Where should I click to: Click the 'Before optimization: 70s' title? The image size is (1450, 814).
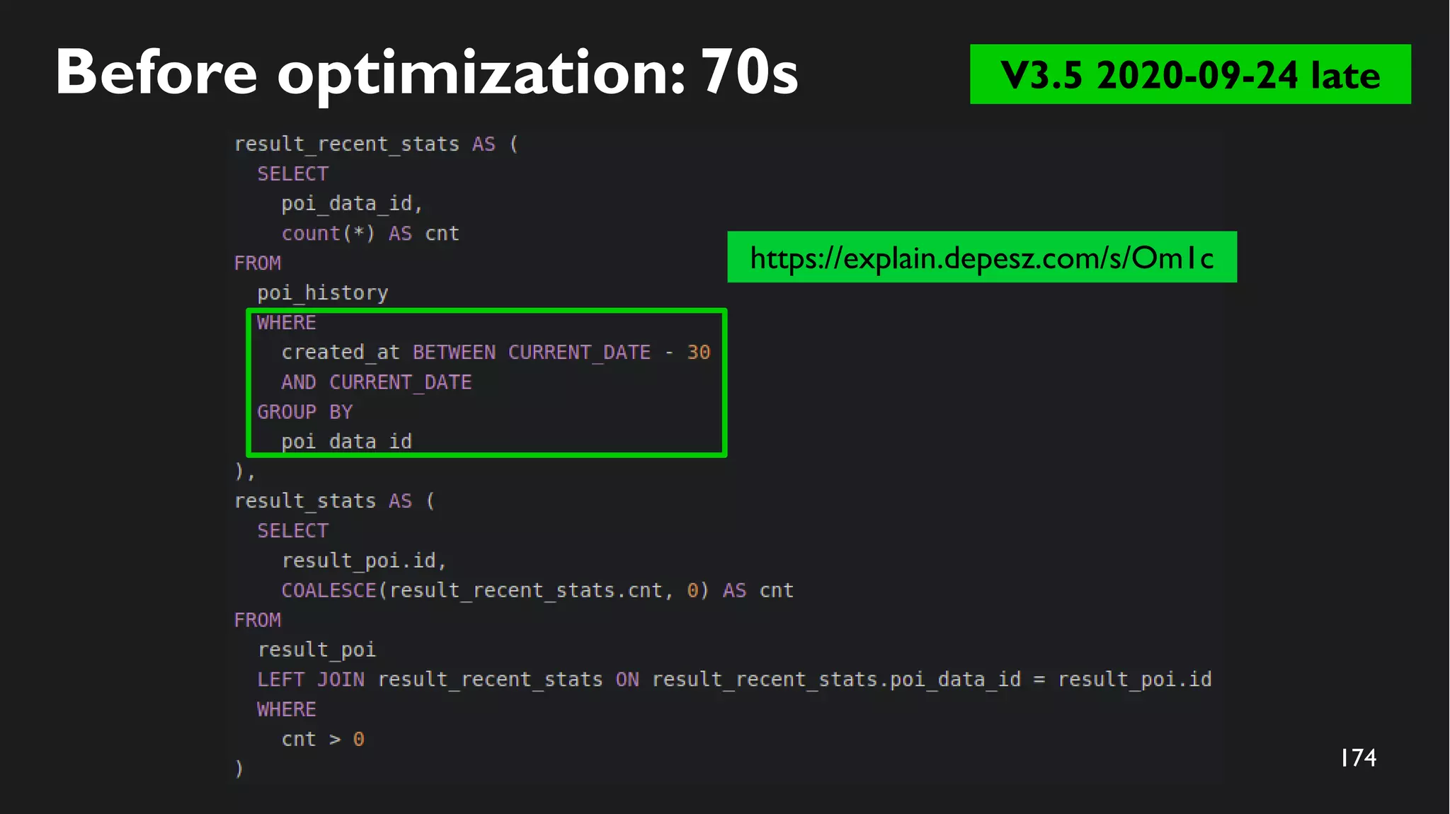[x=427, y=72]
